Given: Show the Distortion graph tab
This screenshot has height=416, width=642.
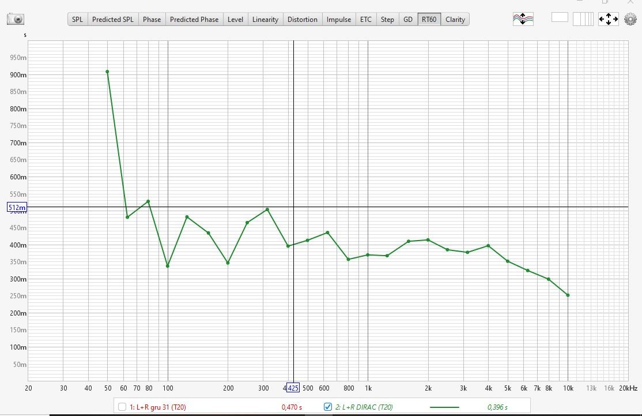Looking at the screenshot, I should [302, 19].
